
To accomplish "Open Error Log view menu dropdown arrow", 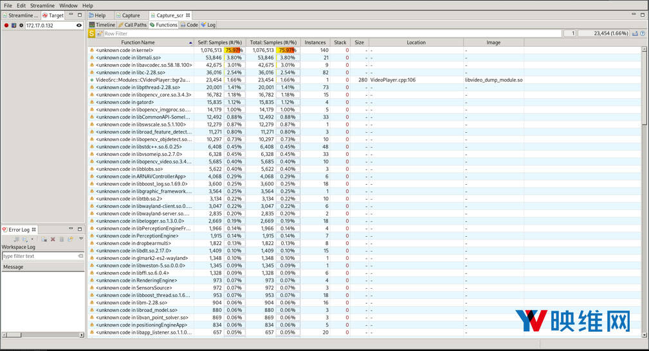I will click(80, 239).
